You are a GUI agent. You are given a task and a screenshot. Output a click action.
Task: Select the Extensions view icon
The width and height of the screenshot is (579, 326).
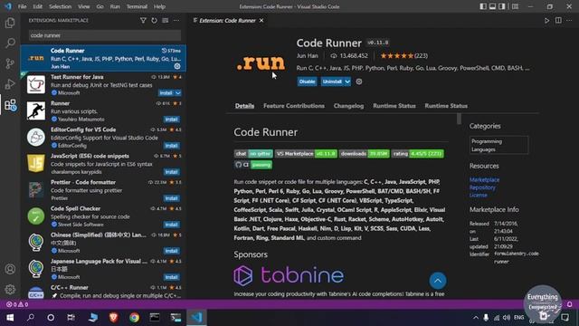click(x=10, y=105)
